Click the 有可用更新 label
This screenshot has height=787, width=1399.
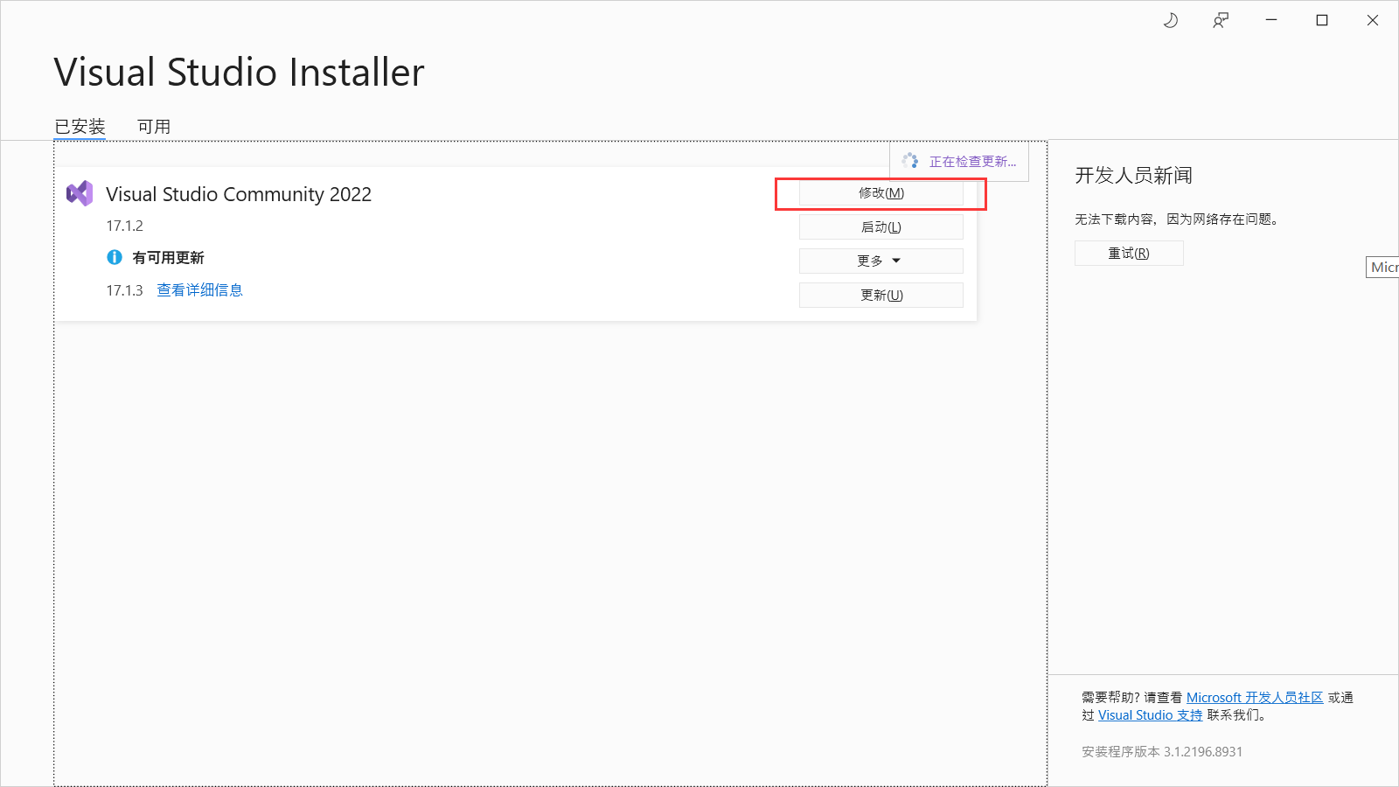tap(169, 258)
